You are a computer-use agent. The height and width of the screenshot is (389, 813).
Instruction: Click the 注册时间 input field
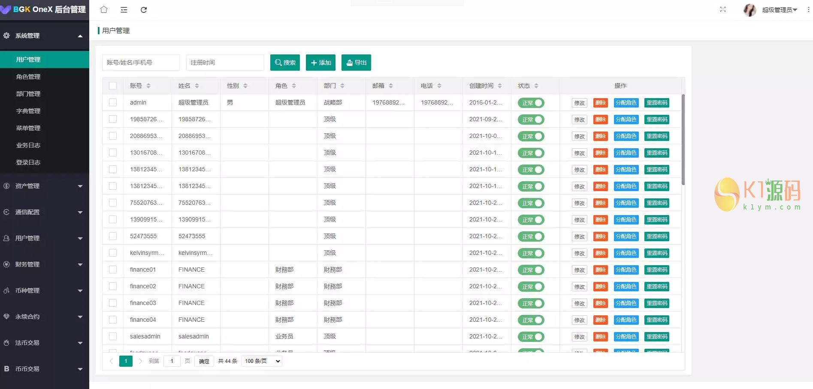(224, 62)
